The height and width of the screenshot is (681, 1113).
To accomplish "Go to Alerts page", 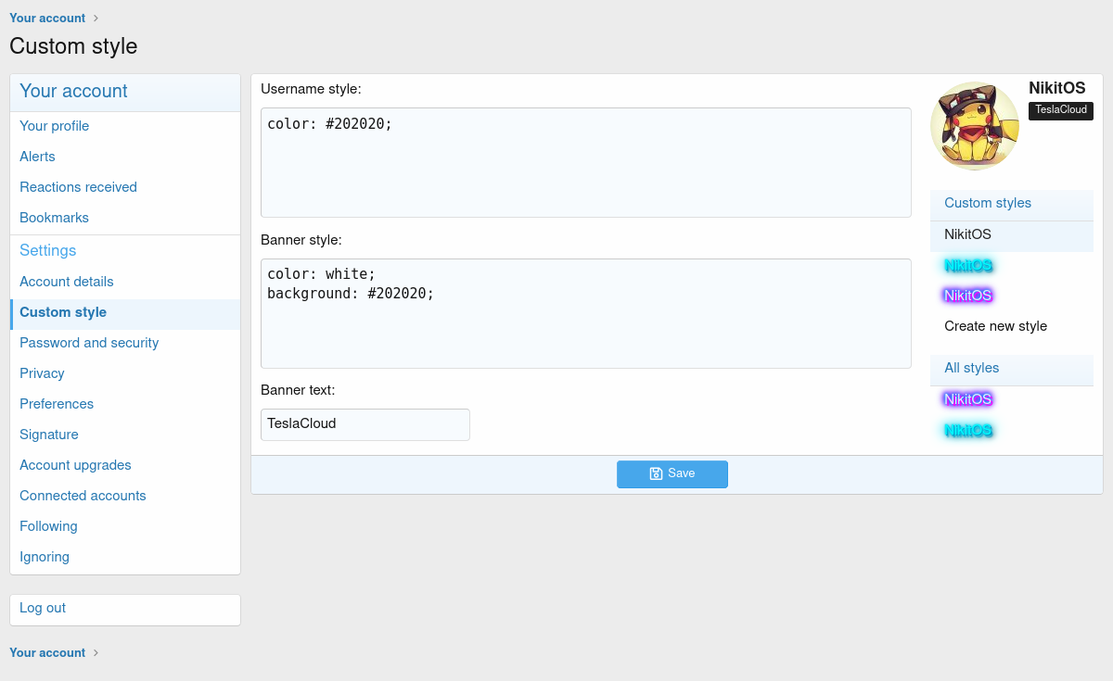I will point(37,157).
